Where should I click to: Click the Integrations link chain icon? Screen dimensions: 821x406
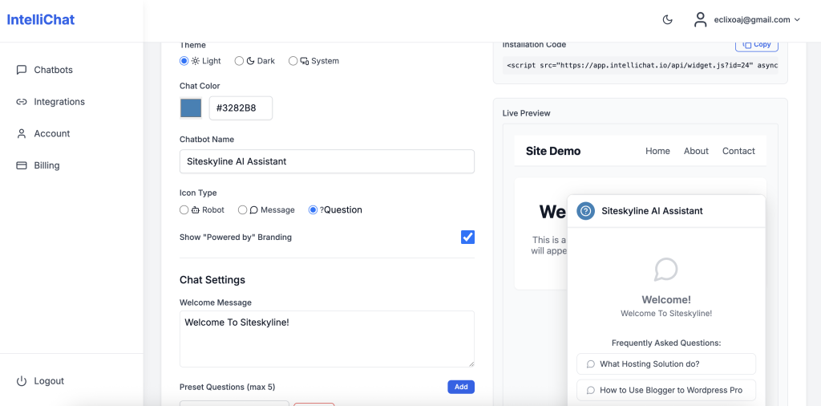[x=22, y=102]
